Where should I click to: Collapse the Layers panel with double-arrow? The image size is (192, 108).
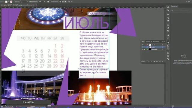162,42
